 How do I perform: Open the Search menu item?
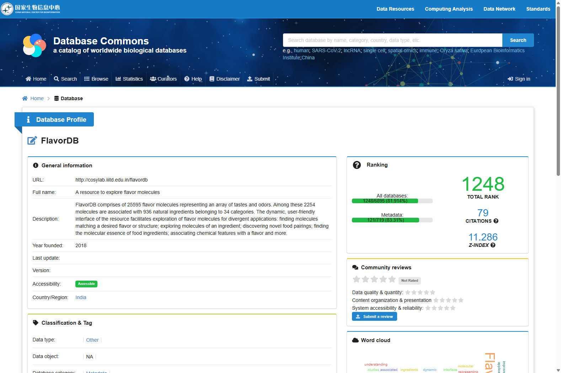tap(65, 79)
